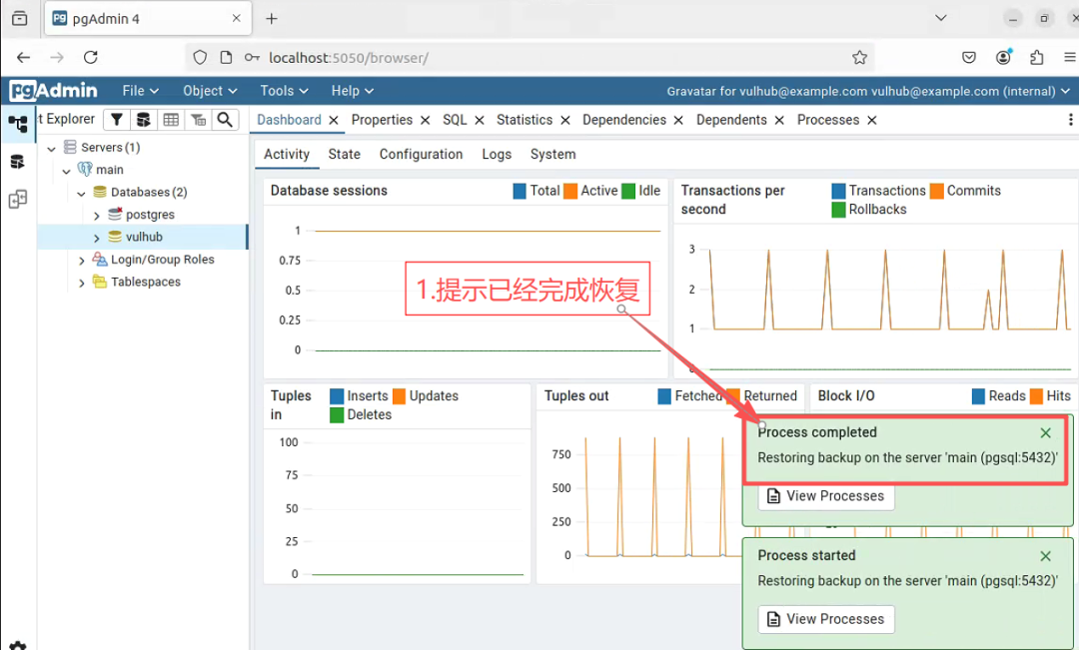The width and height of the screenshot is (1079, 650).
Task: Click the Rollbacks green legend swatch
Action: click(x=838, y=209)
